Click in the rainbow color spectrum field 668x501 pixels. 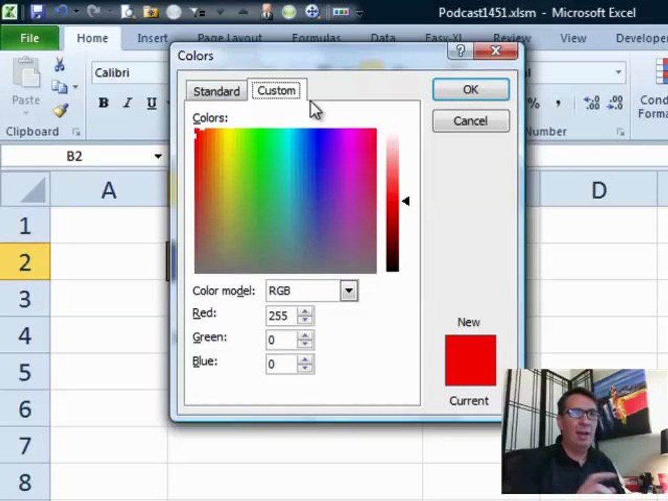[x=285, y=200]
